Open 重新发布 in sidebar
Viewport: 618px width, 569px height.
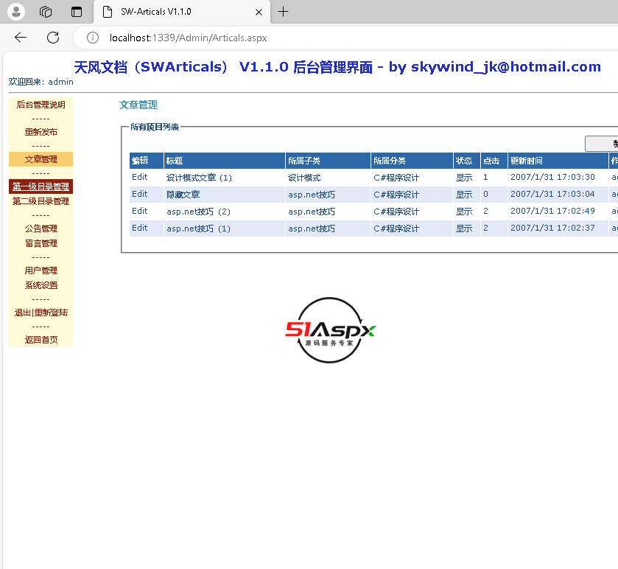tap(41, 132)
